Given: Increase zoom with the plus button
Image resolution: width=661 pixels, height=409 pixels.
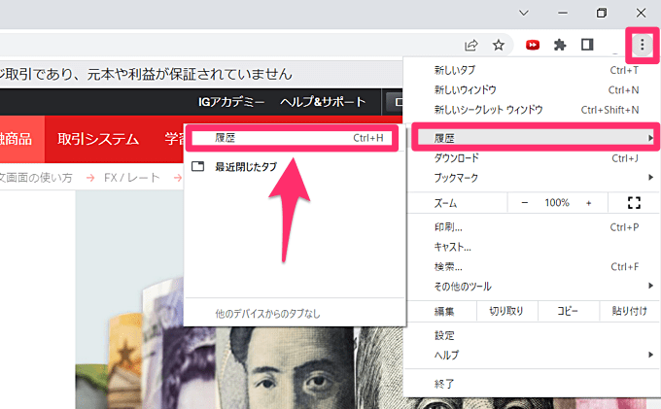Looking at the screenshot, I should 588,202.
